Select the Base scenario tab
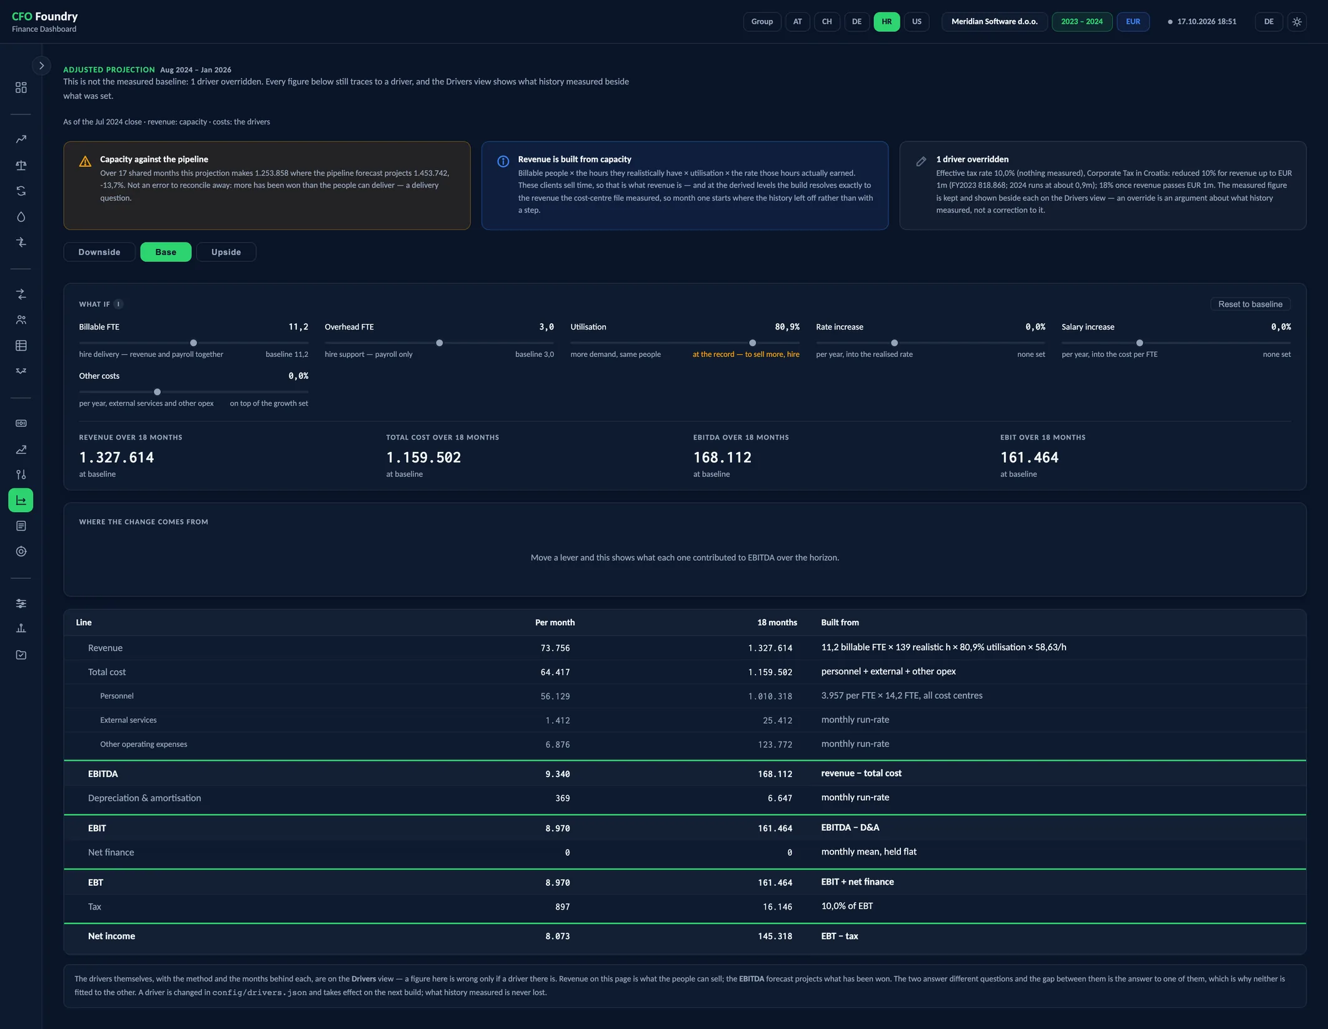 pos(166,252)
